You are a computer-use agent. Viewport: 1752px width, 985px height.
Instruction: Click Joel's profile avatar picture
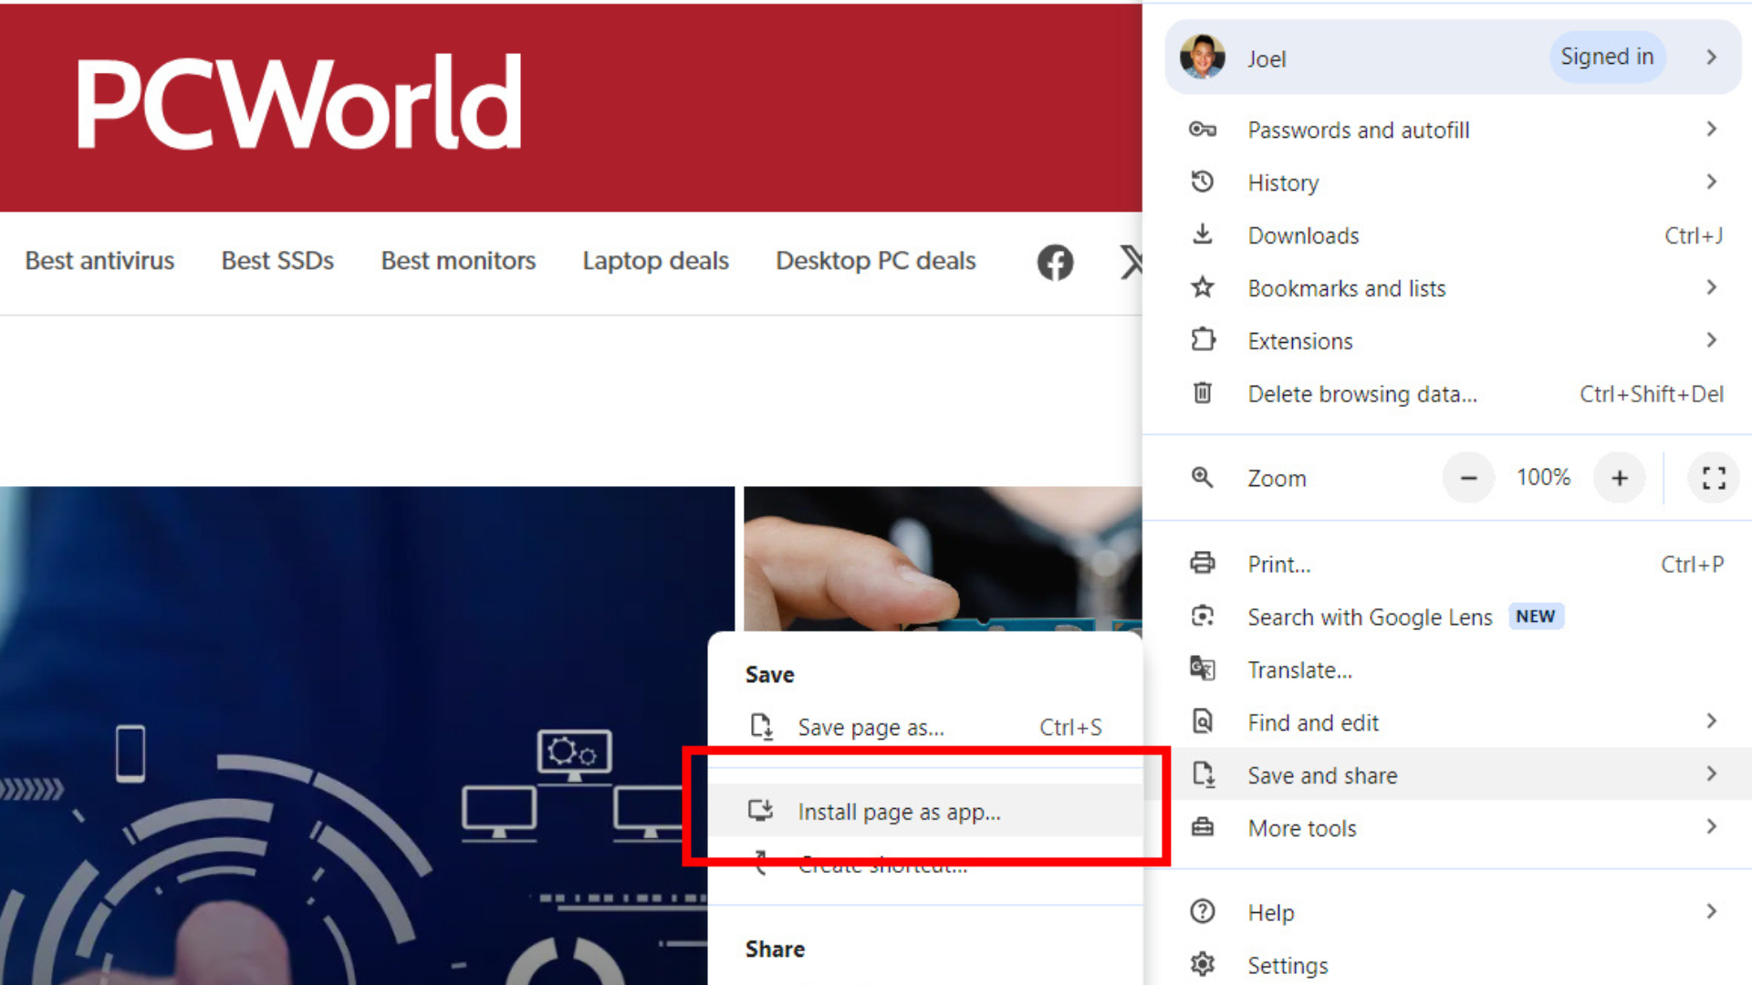1203,57
